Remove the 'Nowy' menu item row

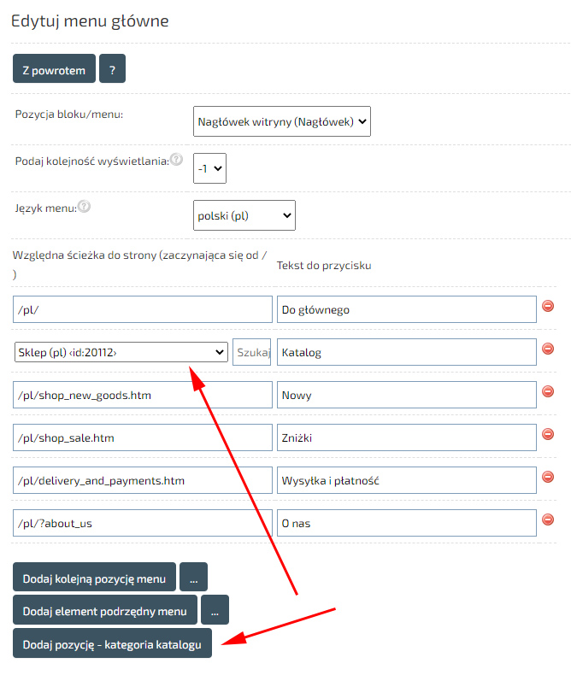[549, 391]
